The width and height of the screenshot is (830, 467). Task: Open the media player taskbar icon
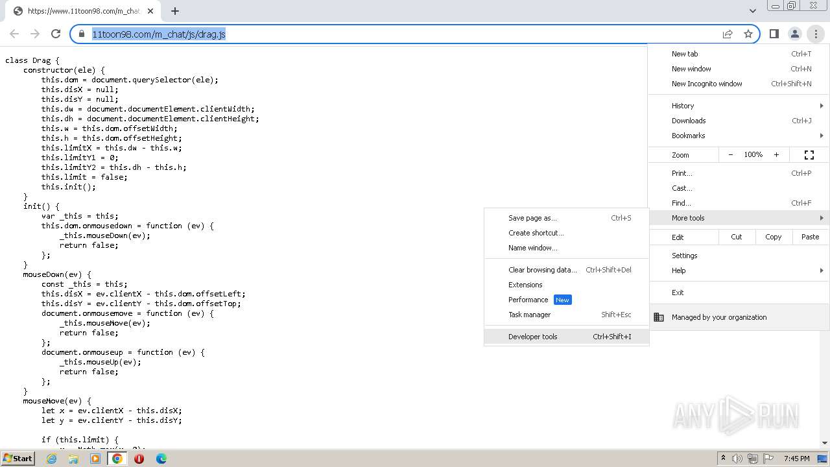[x=95, y=459]
